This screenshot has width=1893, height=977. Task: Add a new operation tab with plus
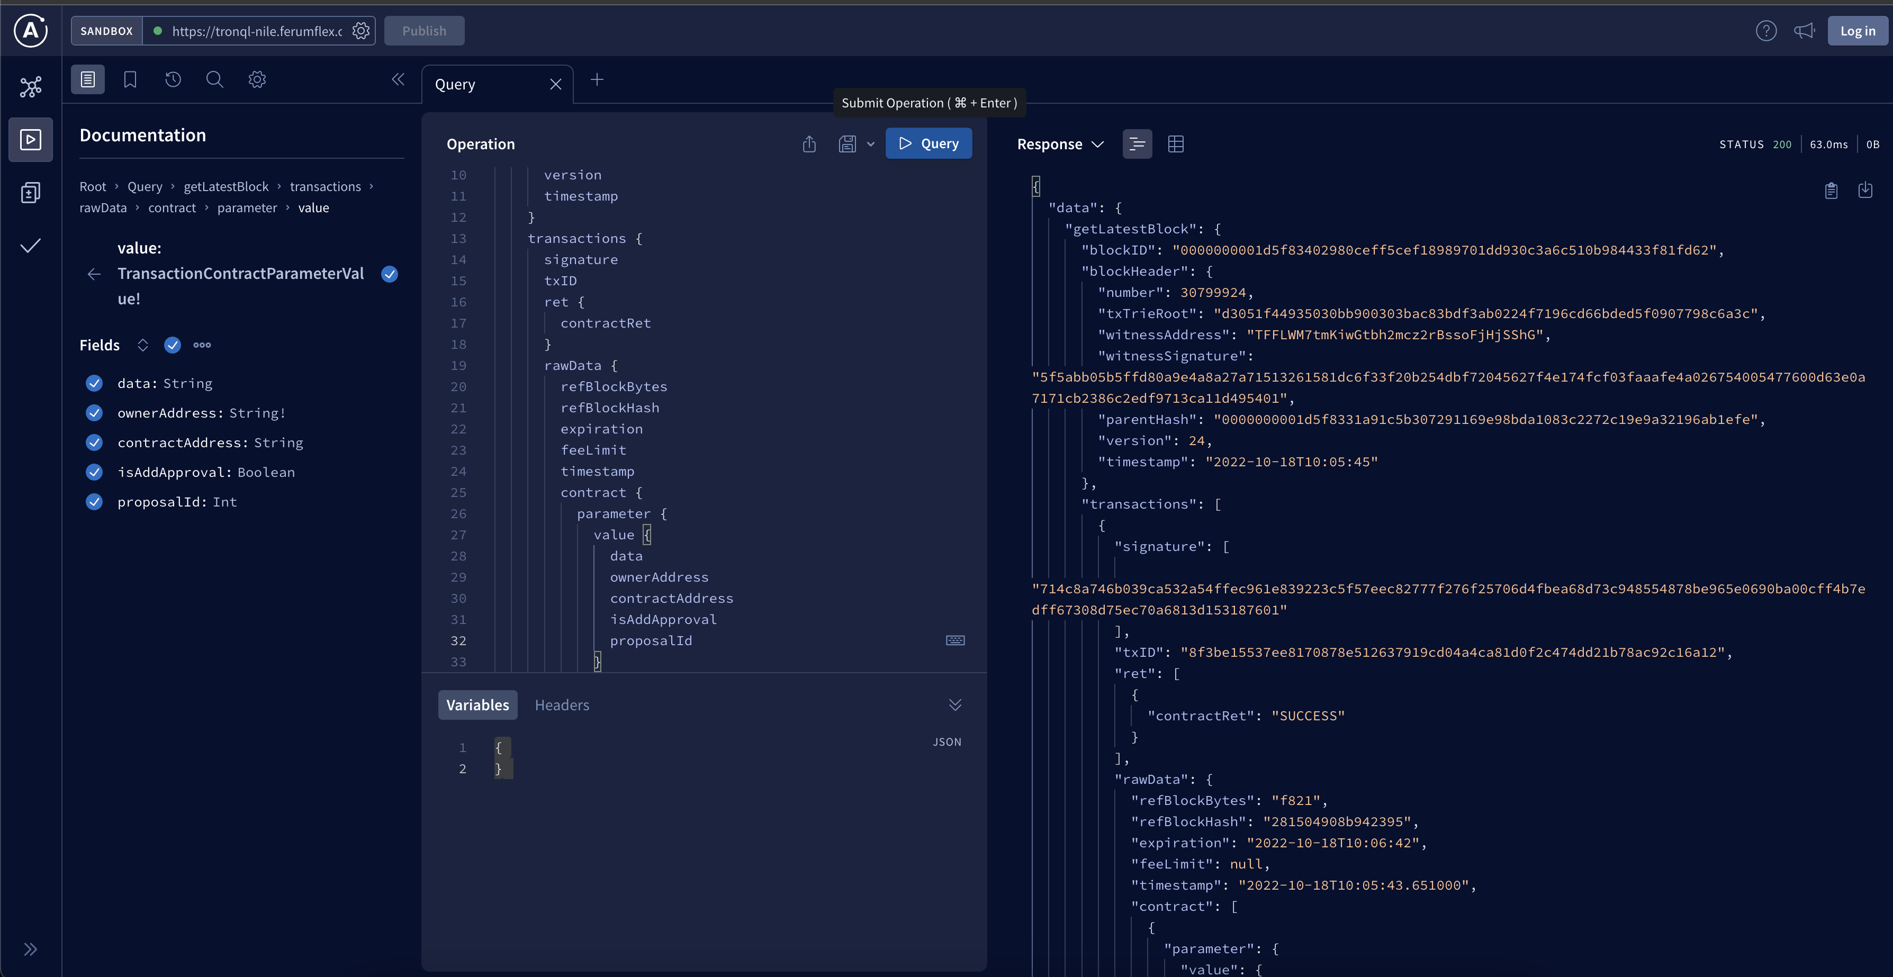[x=597, y=79]
